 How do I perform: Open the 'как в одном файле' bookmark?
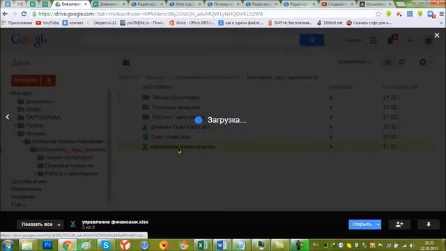[x=241, y=23]
